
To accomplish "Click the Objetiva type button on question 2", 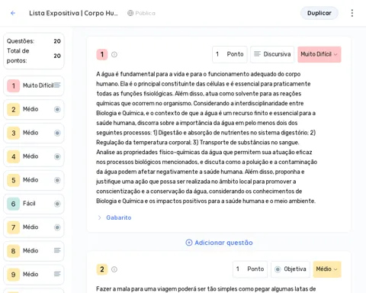I will click(291, 269).
